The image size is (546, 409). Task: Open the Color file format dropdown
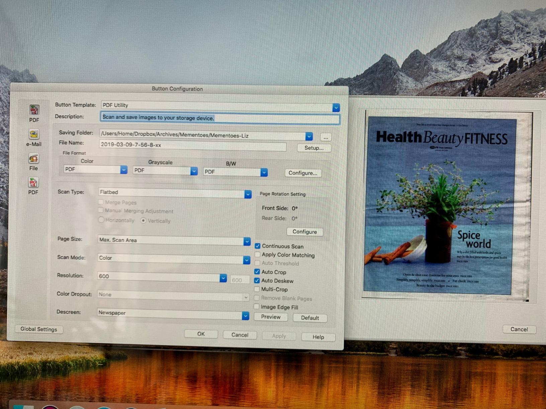point(123,170)
